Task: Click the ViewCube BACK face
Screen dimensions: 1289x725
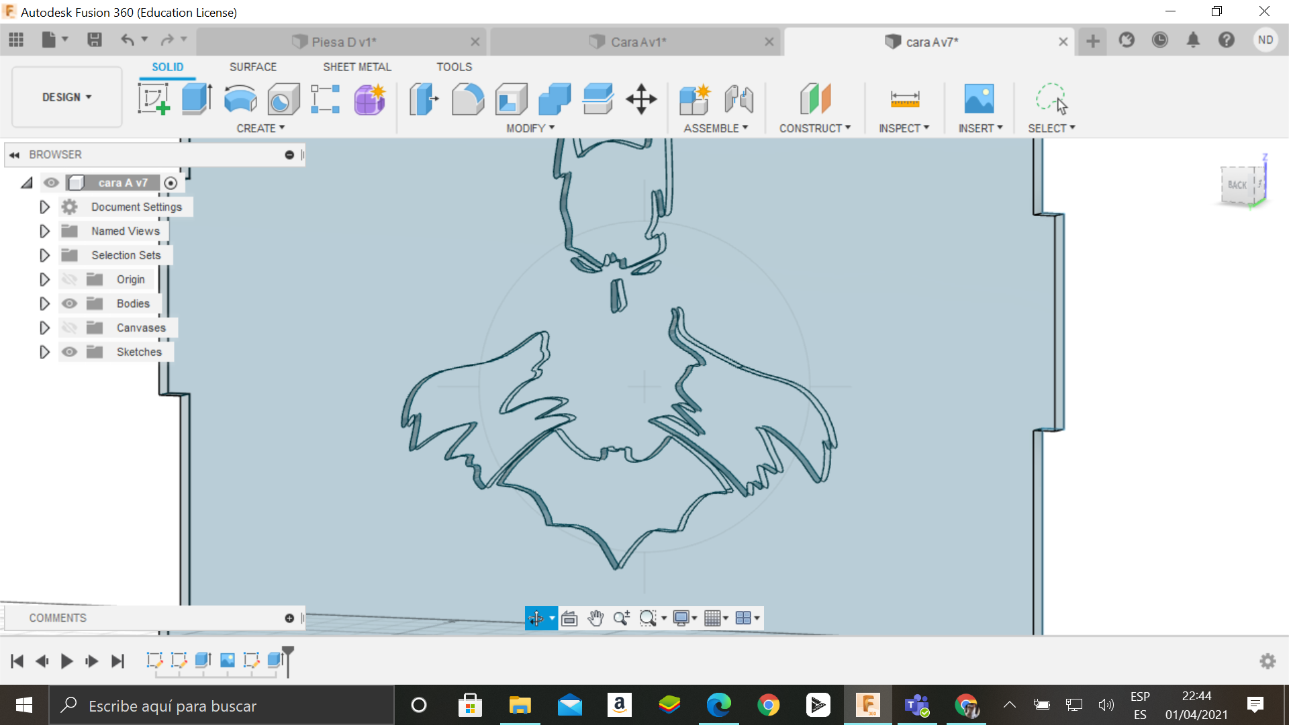Action: [x=1237, y=185]
